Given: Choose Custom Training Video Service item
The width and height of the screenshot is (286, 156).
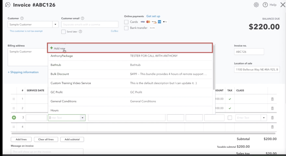Looking at the screenshot, I should point(71,83).
